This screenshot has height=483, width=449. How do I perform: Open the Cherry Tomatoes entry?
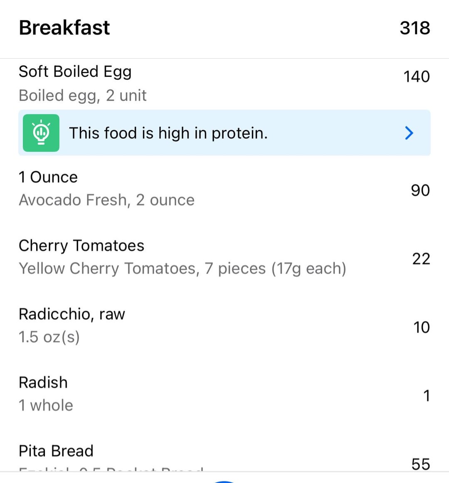tap(224, 257)
